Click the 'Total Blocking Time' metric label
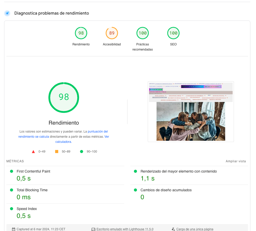The image size is (256, 231). (32, 190)
